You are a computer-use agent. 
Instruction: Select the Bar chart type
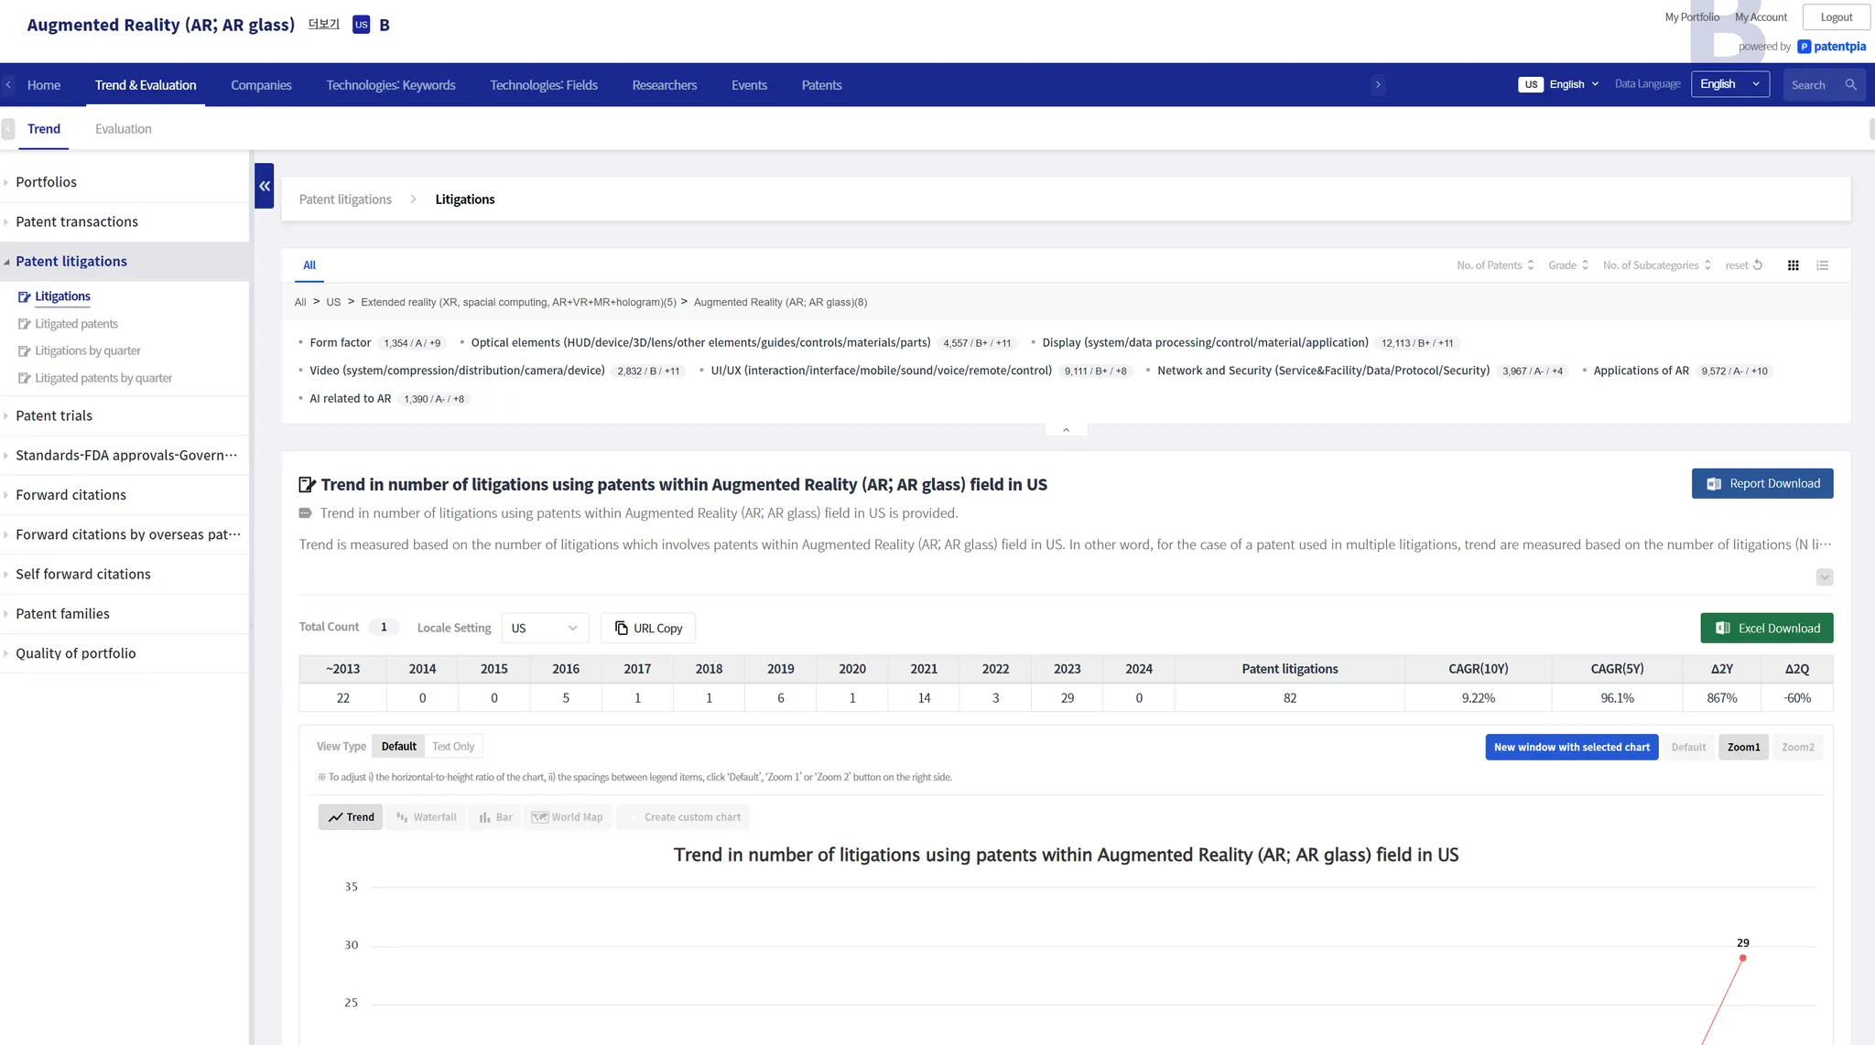pos(495,817)
